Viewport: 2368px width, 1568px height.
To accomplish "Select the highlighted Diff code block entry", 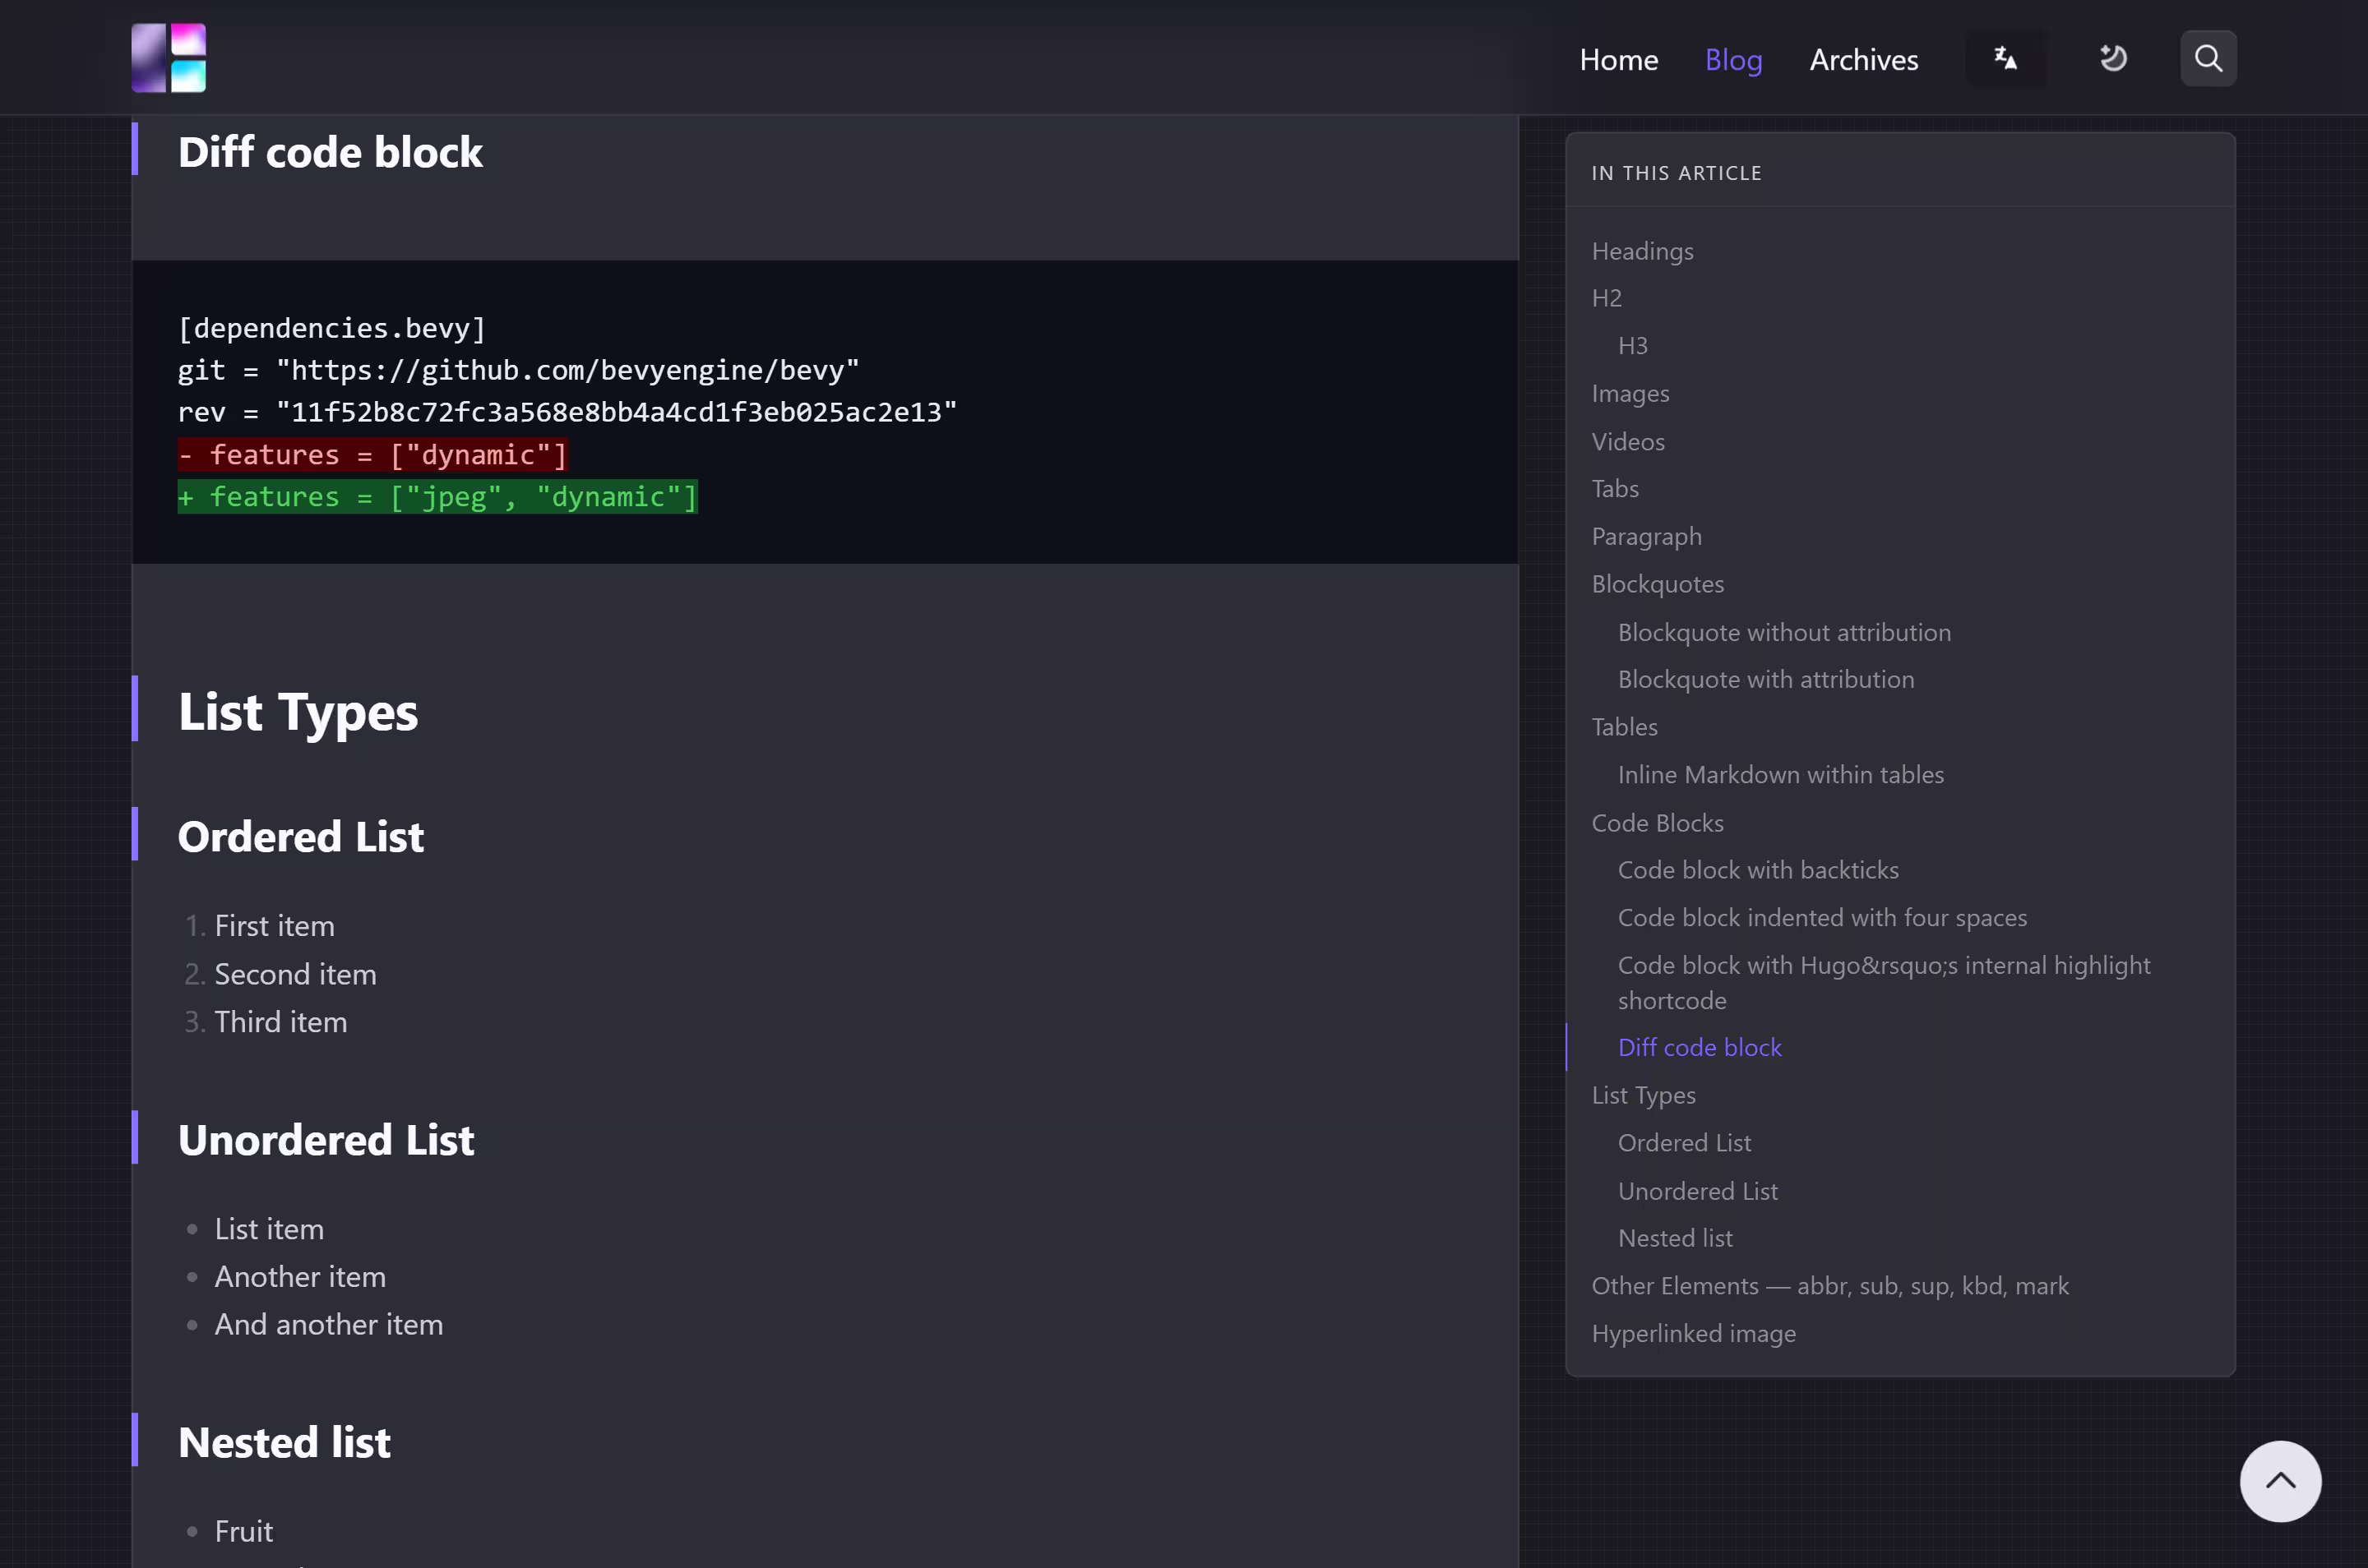I will [1699, 1047].
